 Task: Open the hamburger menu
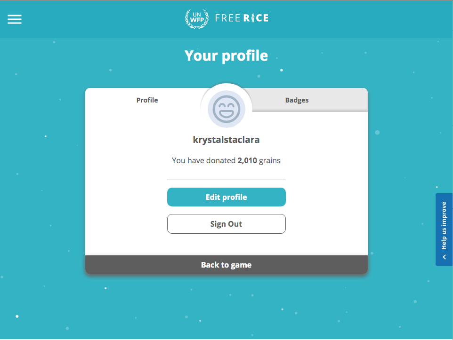point(15,19)
